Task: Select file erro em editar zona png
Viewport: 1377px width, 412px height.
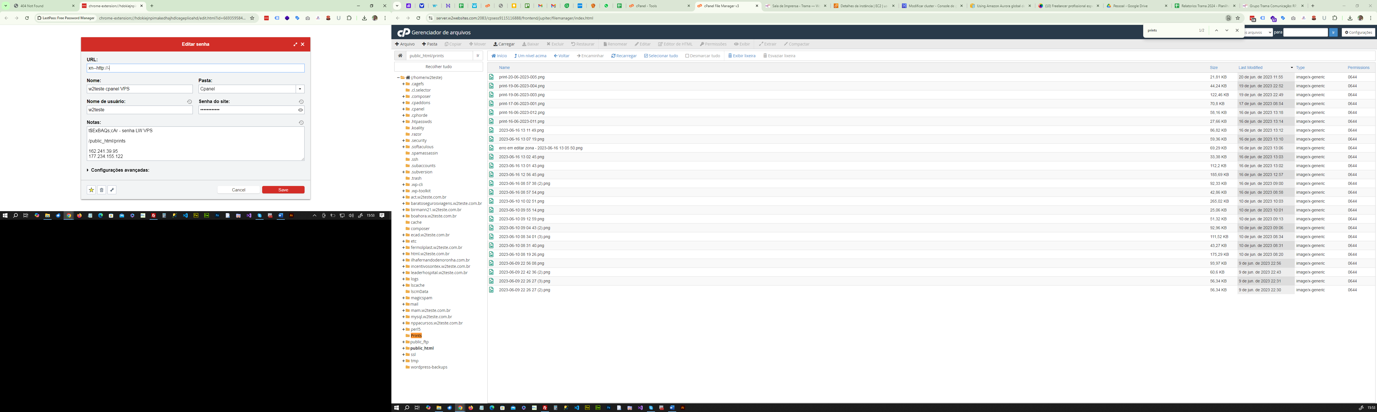Action: click(540, 148)
